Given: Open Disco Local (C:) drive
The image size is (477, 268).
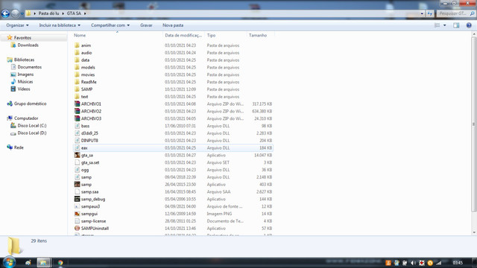Looking at the screenshot, I should click(31, 125).
